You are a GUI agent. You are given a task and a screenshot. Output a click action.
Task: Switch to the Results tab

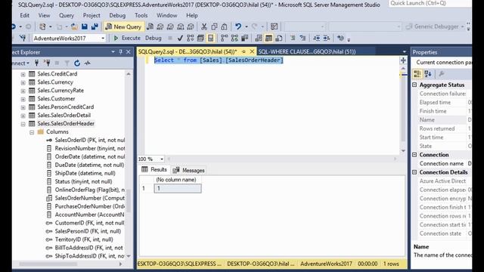[154, 169]
